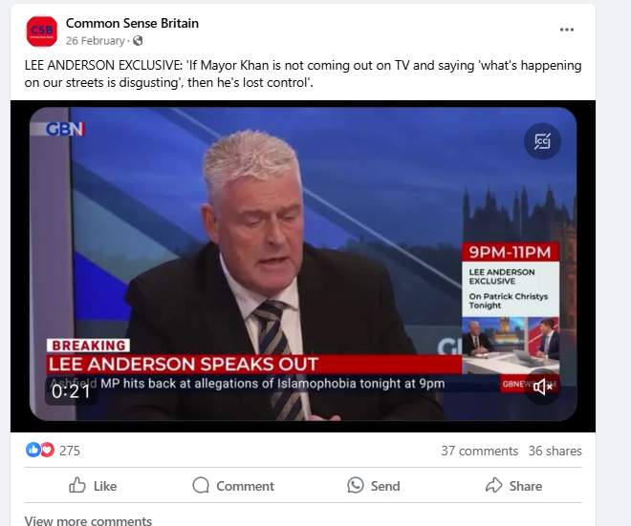Image resolution: width=631 pixels, height=526 pixels.
Task: Play the Lee Anderson video
Action: point(303,264)
